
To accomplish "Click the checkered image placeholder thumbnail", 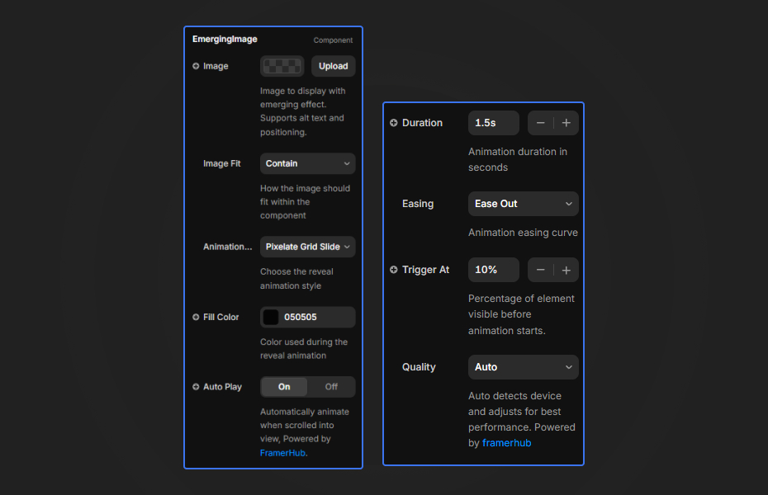I will point(282,66).
